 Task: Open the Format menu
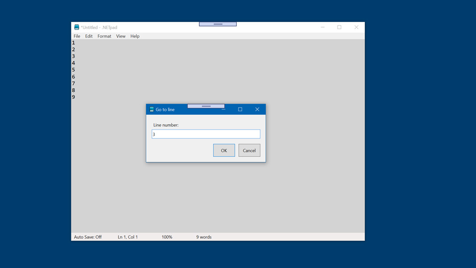[104, 36]
